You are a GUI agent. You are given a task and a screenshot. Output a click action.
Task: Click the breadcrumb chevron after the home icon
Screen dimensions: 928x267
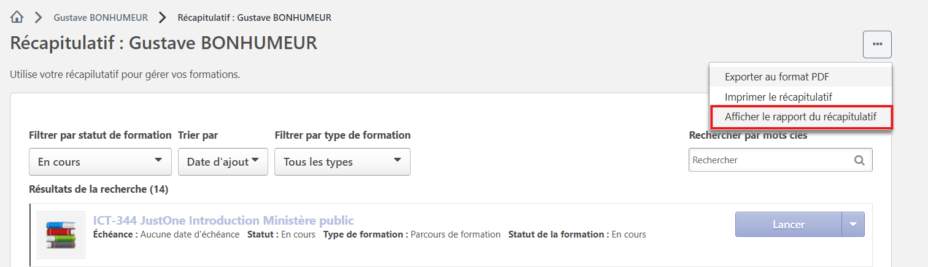(x=38, y=17)
